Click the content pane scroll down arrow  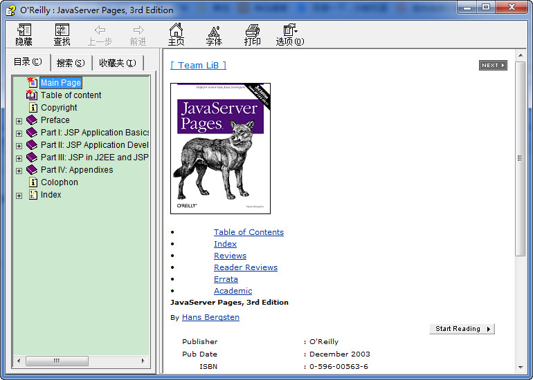(x=521, y=368)
